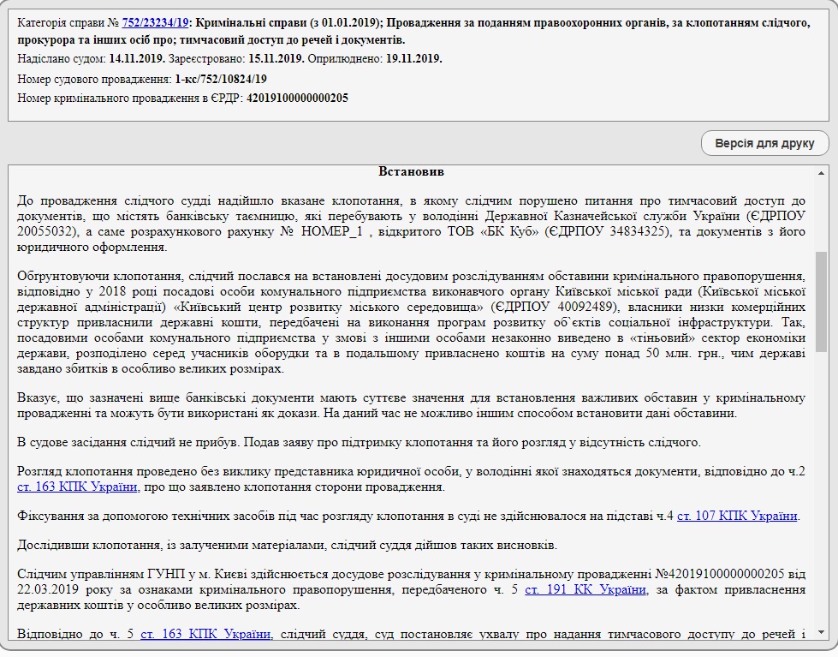This screenshot has height=657, width=838.
Task: Open ст. 163 КПК України link after ч.2
Action: tap(77, 487)
